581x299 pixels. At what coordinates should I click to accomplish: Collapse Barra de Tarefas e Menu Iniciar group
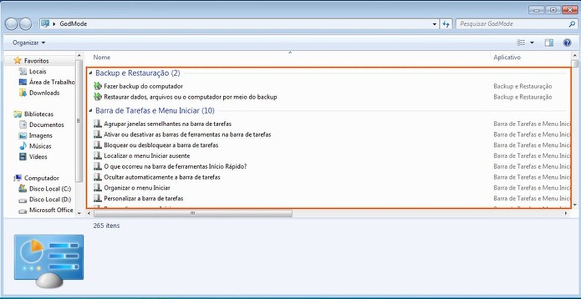pyautogui.click(x=91, y=111)
